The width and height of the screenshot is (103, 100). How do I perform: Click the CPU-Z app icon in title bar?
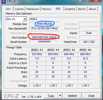pos(3,2)
